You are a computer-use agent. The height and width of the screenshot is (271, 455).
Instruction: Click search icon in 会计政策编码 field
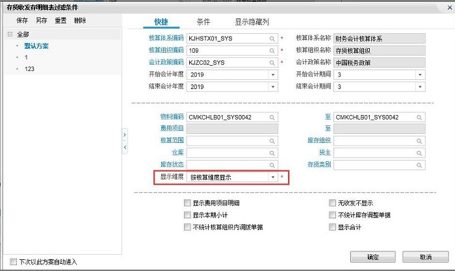click(272, 63)
